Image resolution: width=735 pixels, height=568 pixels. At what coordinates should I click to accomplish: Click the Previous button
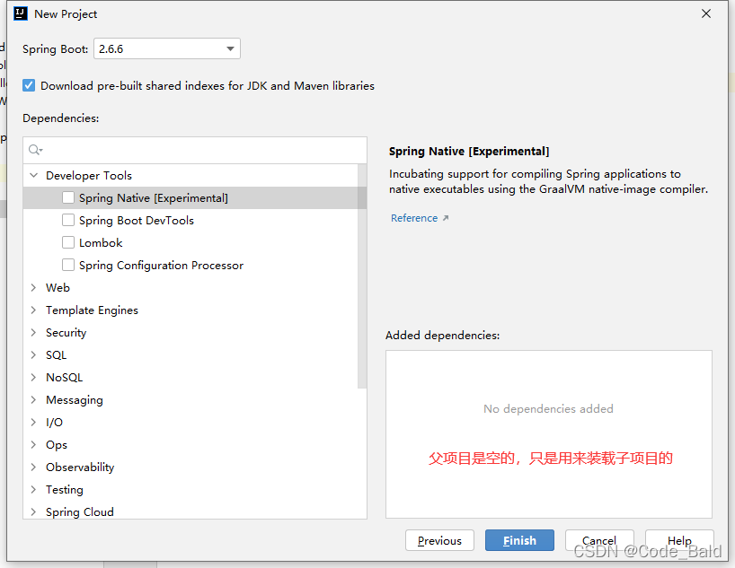[439, 540]
